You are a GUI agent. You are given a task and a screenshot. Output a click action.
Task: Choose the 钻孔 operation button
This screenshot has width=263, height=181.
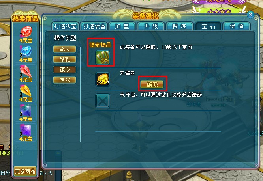pos(65,60)
